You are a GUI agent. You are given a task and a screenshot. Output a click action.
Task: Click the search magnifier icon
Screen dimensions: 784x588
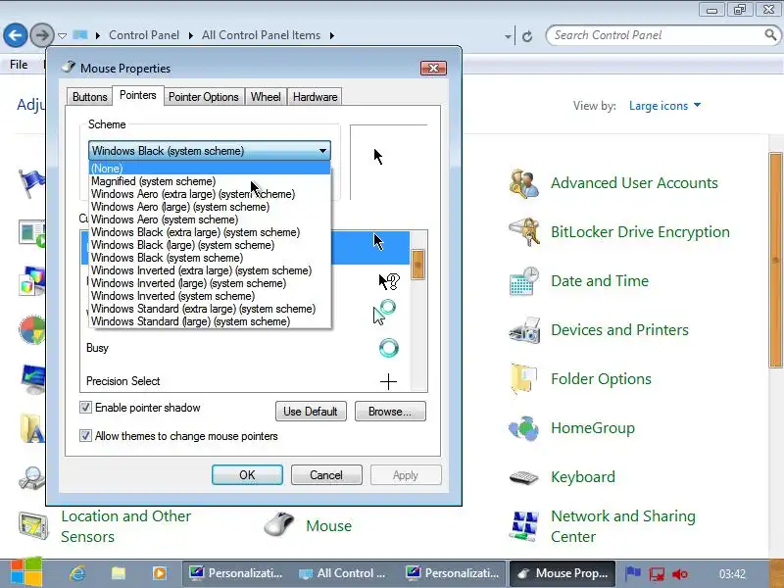770,35
